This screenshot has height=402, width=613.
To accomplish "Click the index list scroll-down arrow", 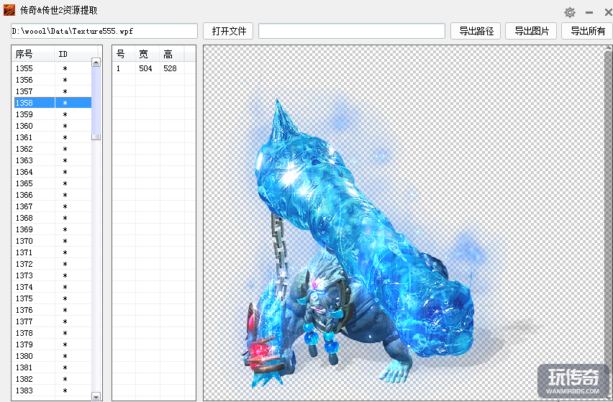I will point(96,396).
